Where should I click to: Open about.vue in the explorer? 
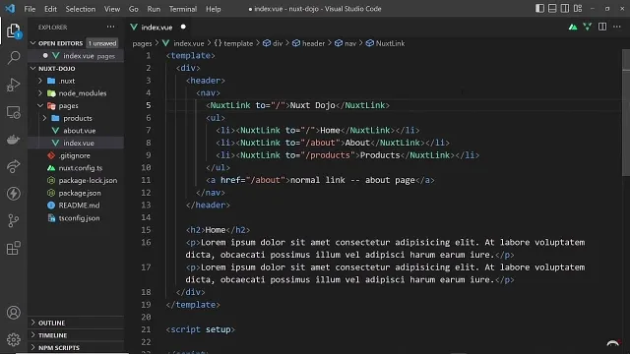(80, 131)
